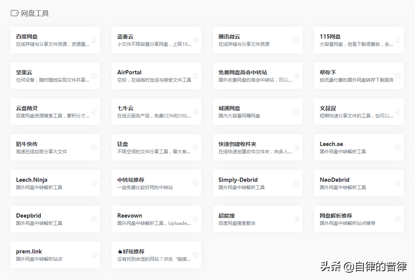Click description 百度网盘搜索聚合

point(237,223)
